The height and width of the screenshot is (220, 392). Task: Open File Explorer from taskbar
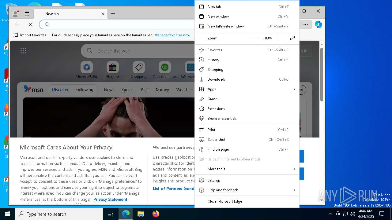tap(141, 214)
